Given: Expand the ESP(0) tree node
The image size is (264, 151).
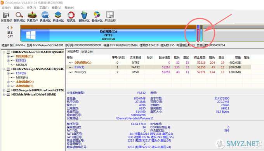Looking at the screenshot, I should (8, 73).
